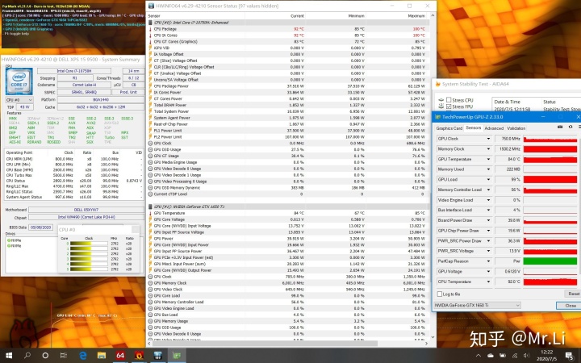Screen dimensions: 581x363
Task: Switch to FurMark taskbar icon
Action: pyautogui.click(x=139, y=355)
